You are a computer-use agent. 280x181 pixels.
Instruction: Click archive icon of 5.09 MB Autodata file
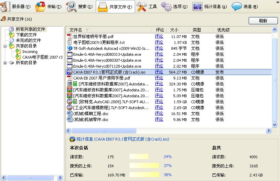pos(69,96)
